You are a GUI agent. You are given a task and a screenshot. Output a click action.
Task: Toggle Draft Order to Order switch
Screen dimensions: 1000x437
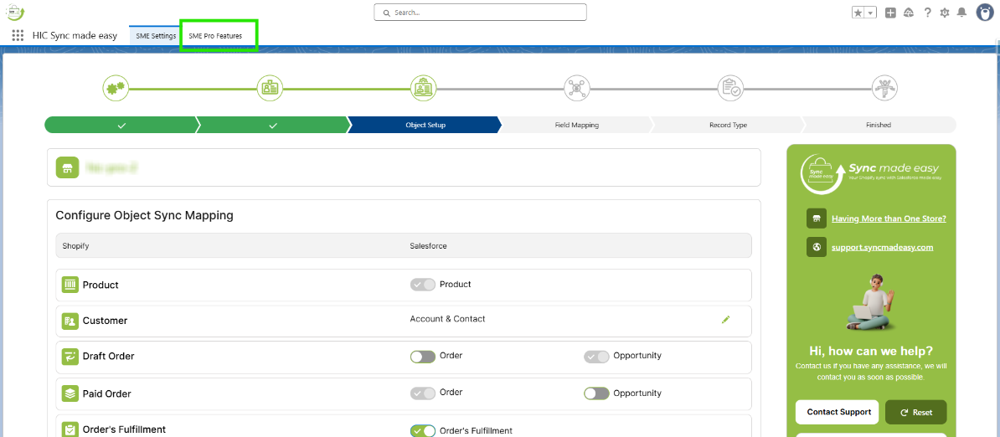pos(423,357)
